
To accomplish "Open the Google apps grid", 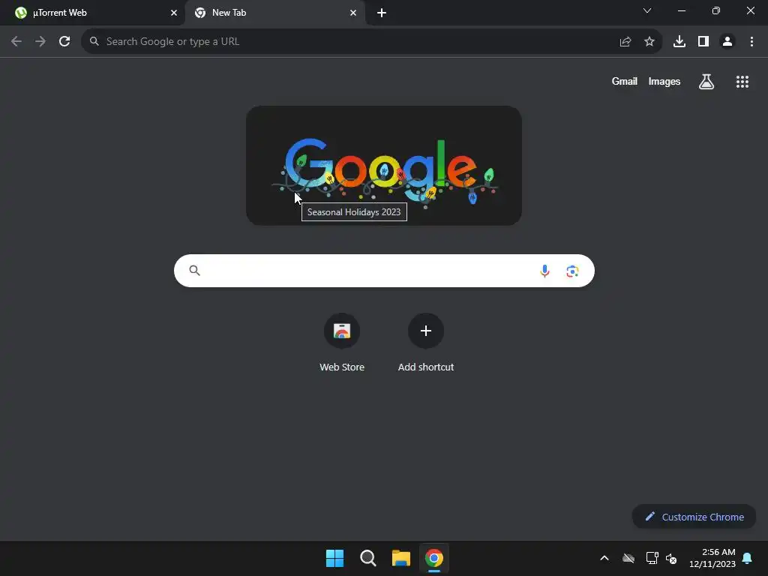I will click(742, 82).
